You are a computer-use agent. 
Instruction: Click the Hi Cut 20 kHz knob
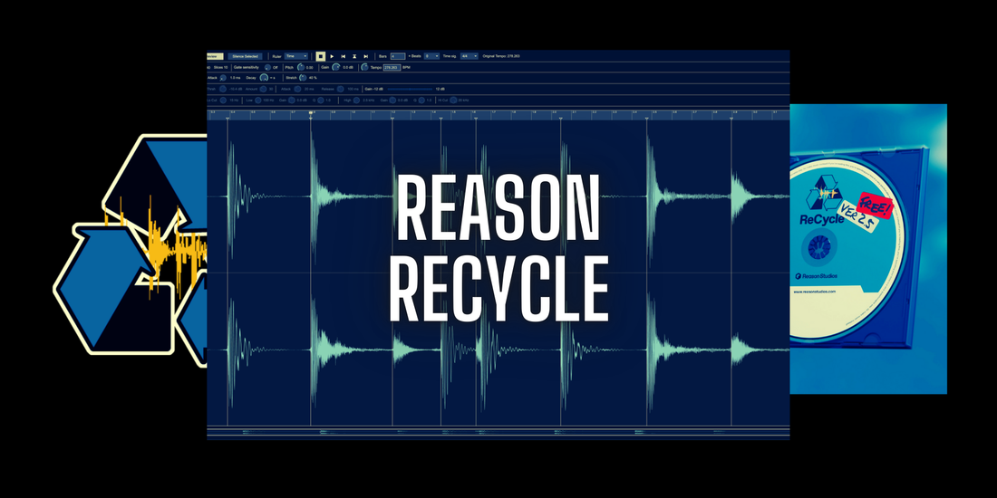coord(453,100)
